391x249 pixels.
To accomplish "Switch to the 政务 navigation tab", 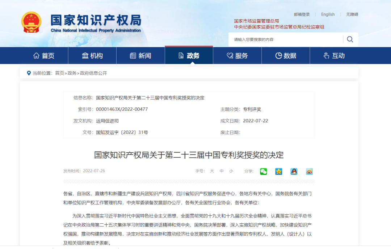I will pos(189,55).
